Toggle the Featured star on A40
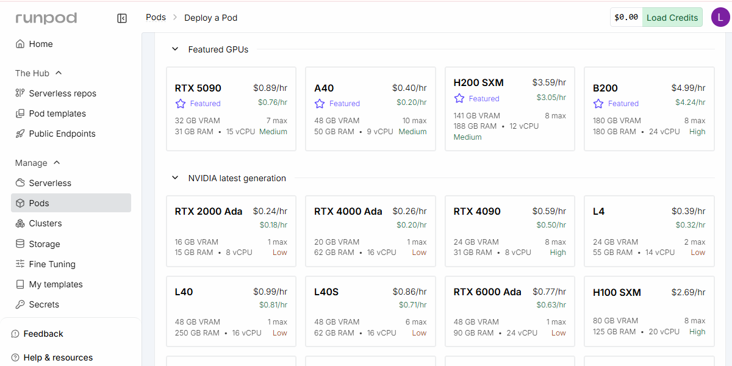Viewport: 732px width, 366px height. pos(320,104)
